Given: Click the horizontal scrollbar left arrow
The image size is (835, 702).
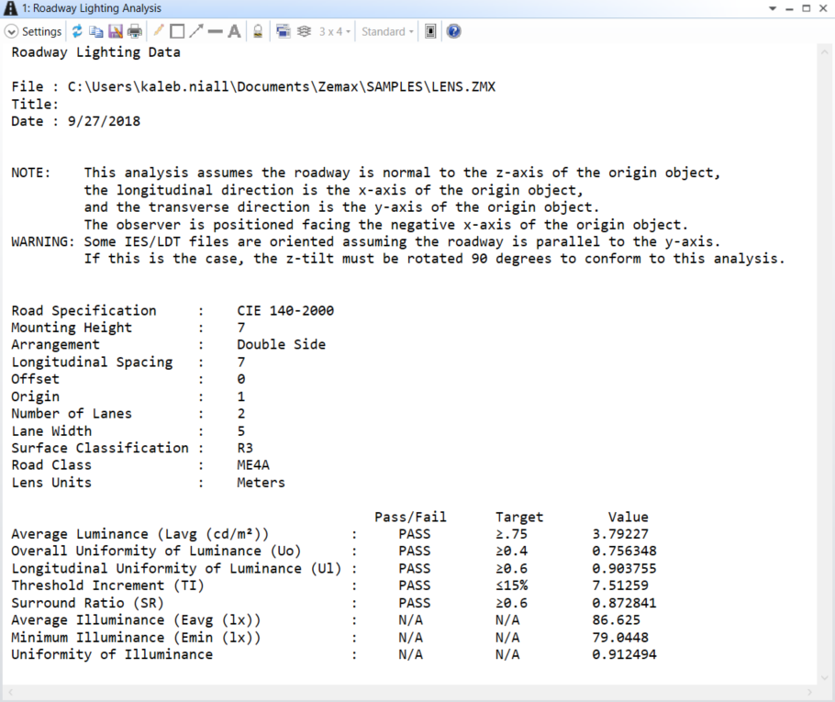Looking at the screenshot, I should point(10,692).
